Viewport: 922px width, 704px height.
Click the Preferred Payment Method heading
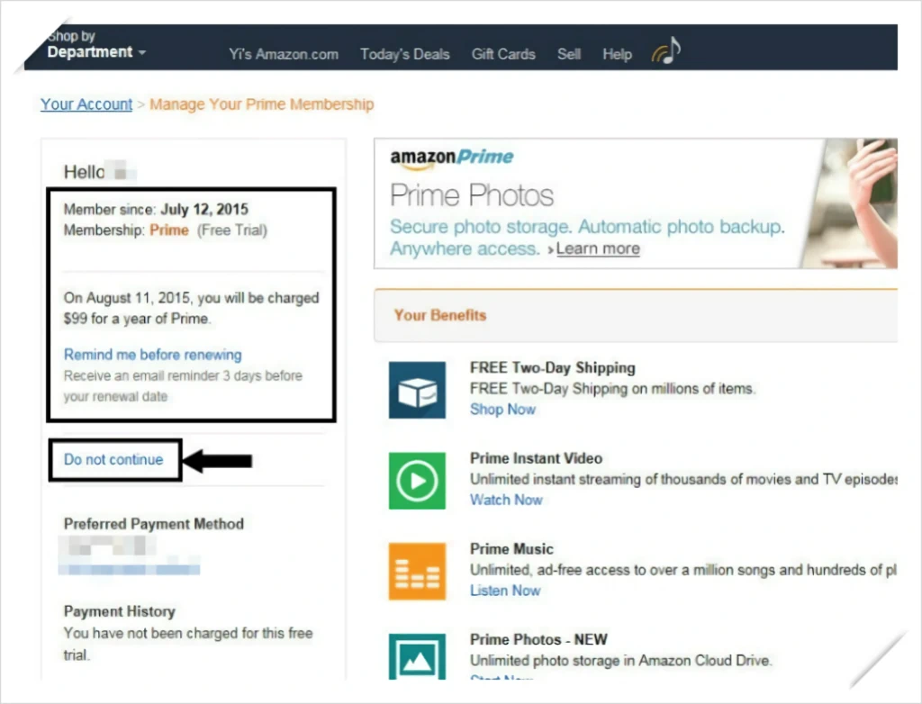pos(153,524)
